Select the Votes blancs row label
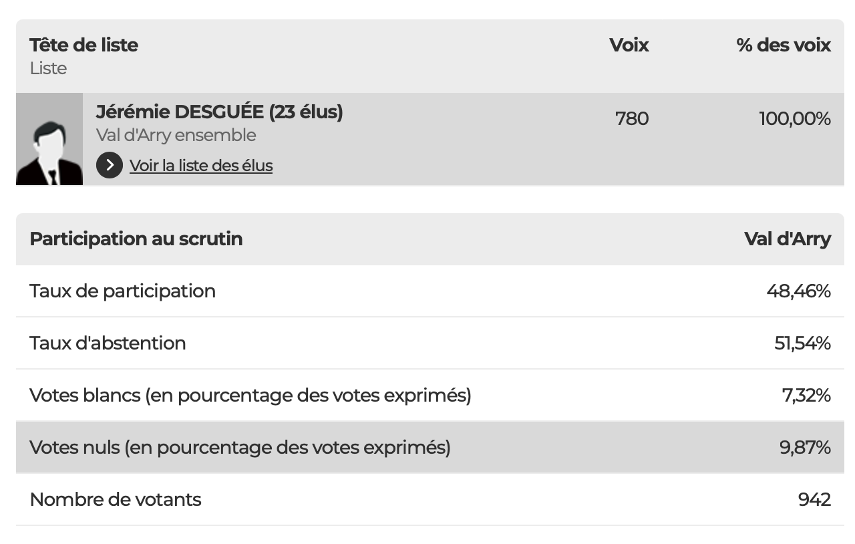 tap(250, 395)
